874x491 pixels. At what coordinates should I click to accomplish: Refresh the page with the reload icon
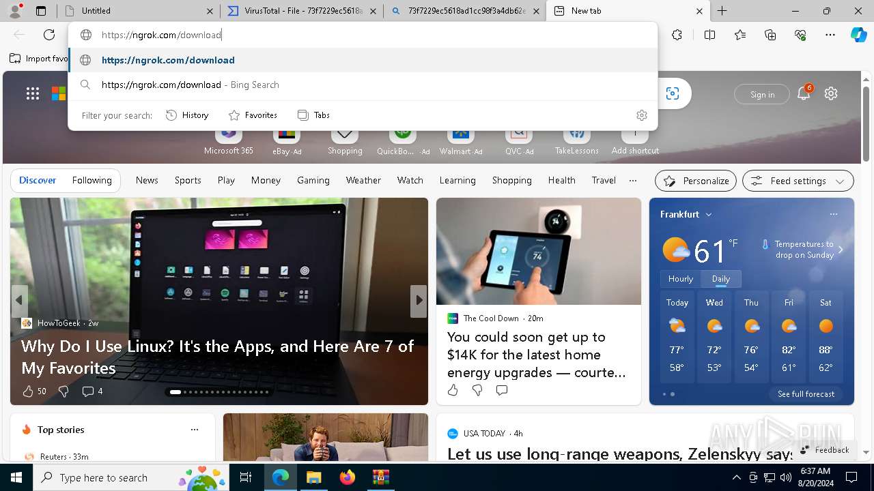[x=49, y=35]
